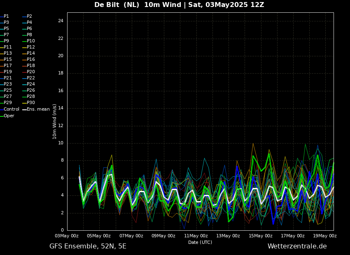Click the Control legend entry
This screenshot has height=255, width=350.
(x=11, y=109)
